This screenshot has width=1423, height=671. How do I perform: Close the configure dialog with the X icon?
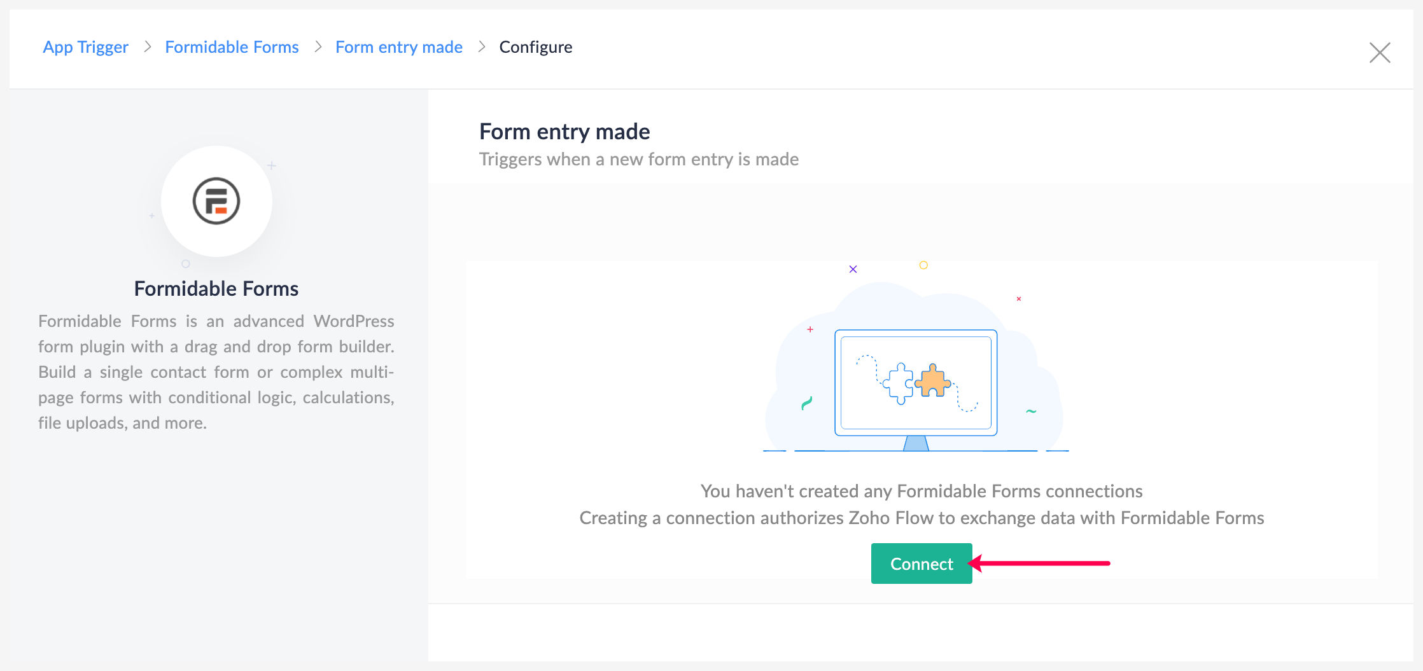[x=1379, y=53]
